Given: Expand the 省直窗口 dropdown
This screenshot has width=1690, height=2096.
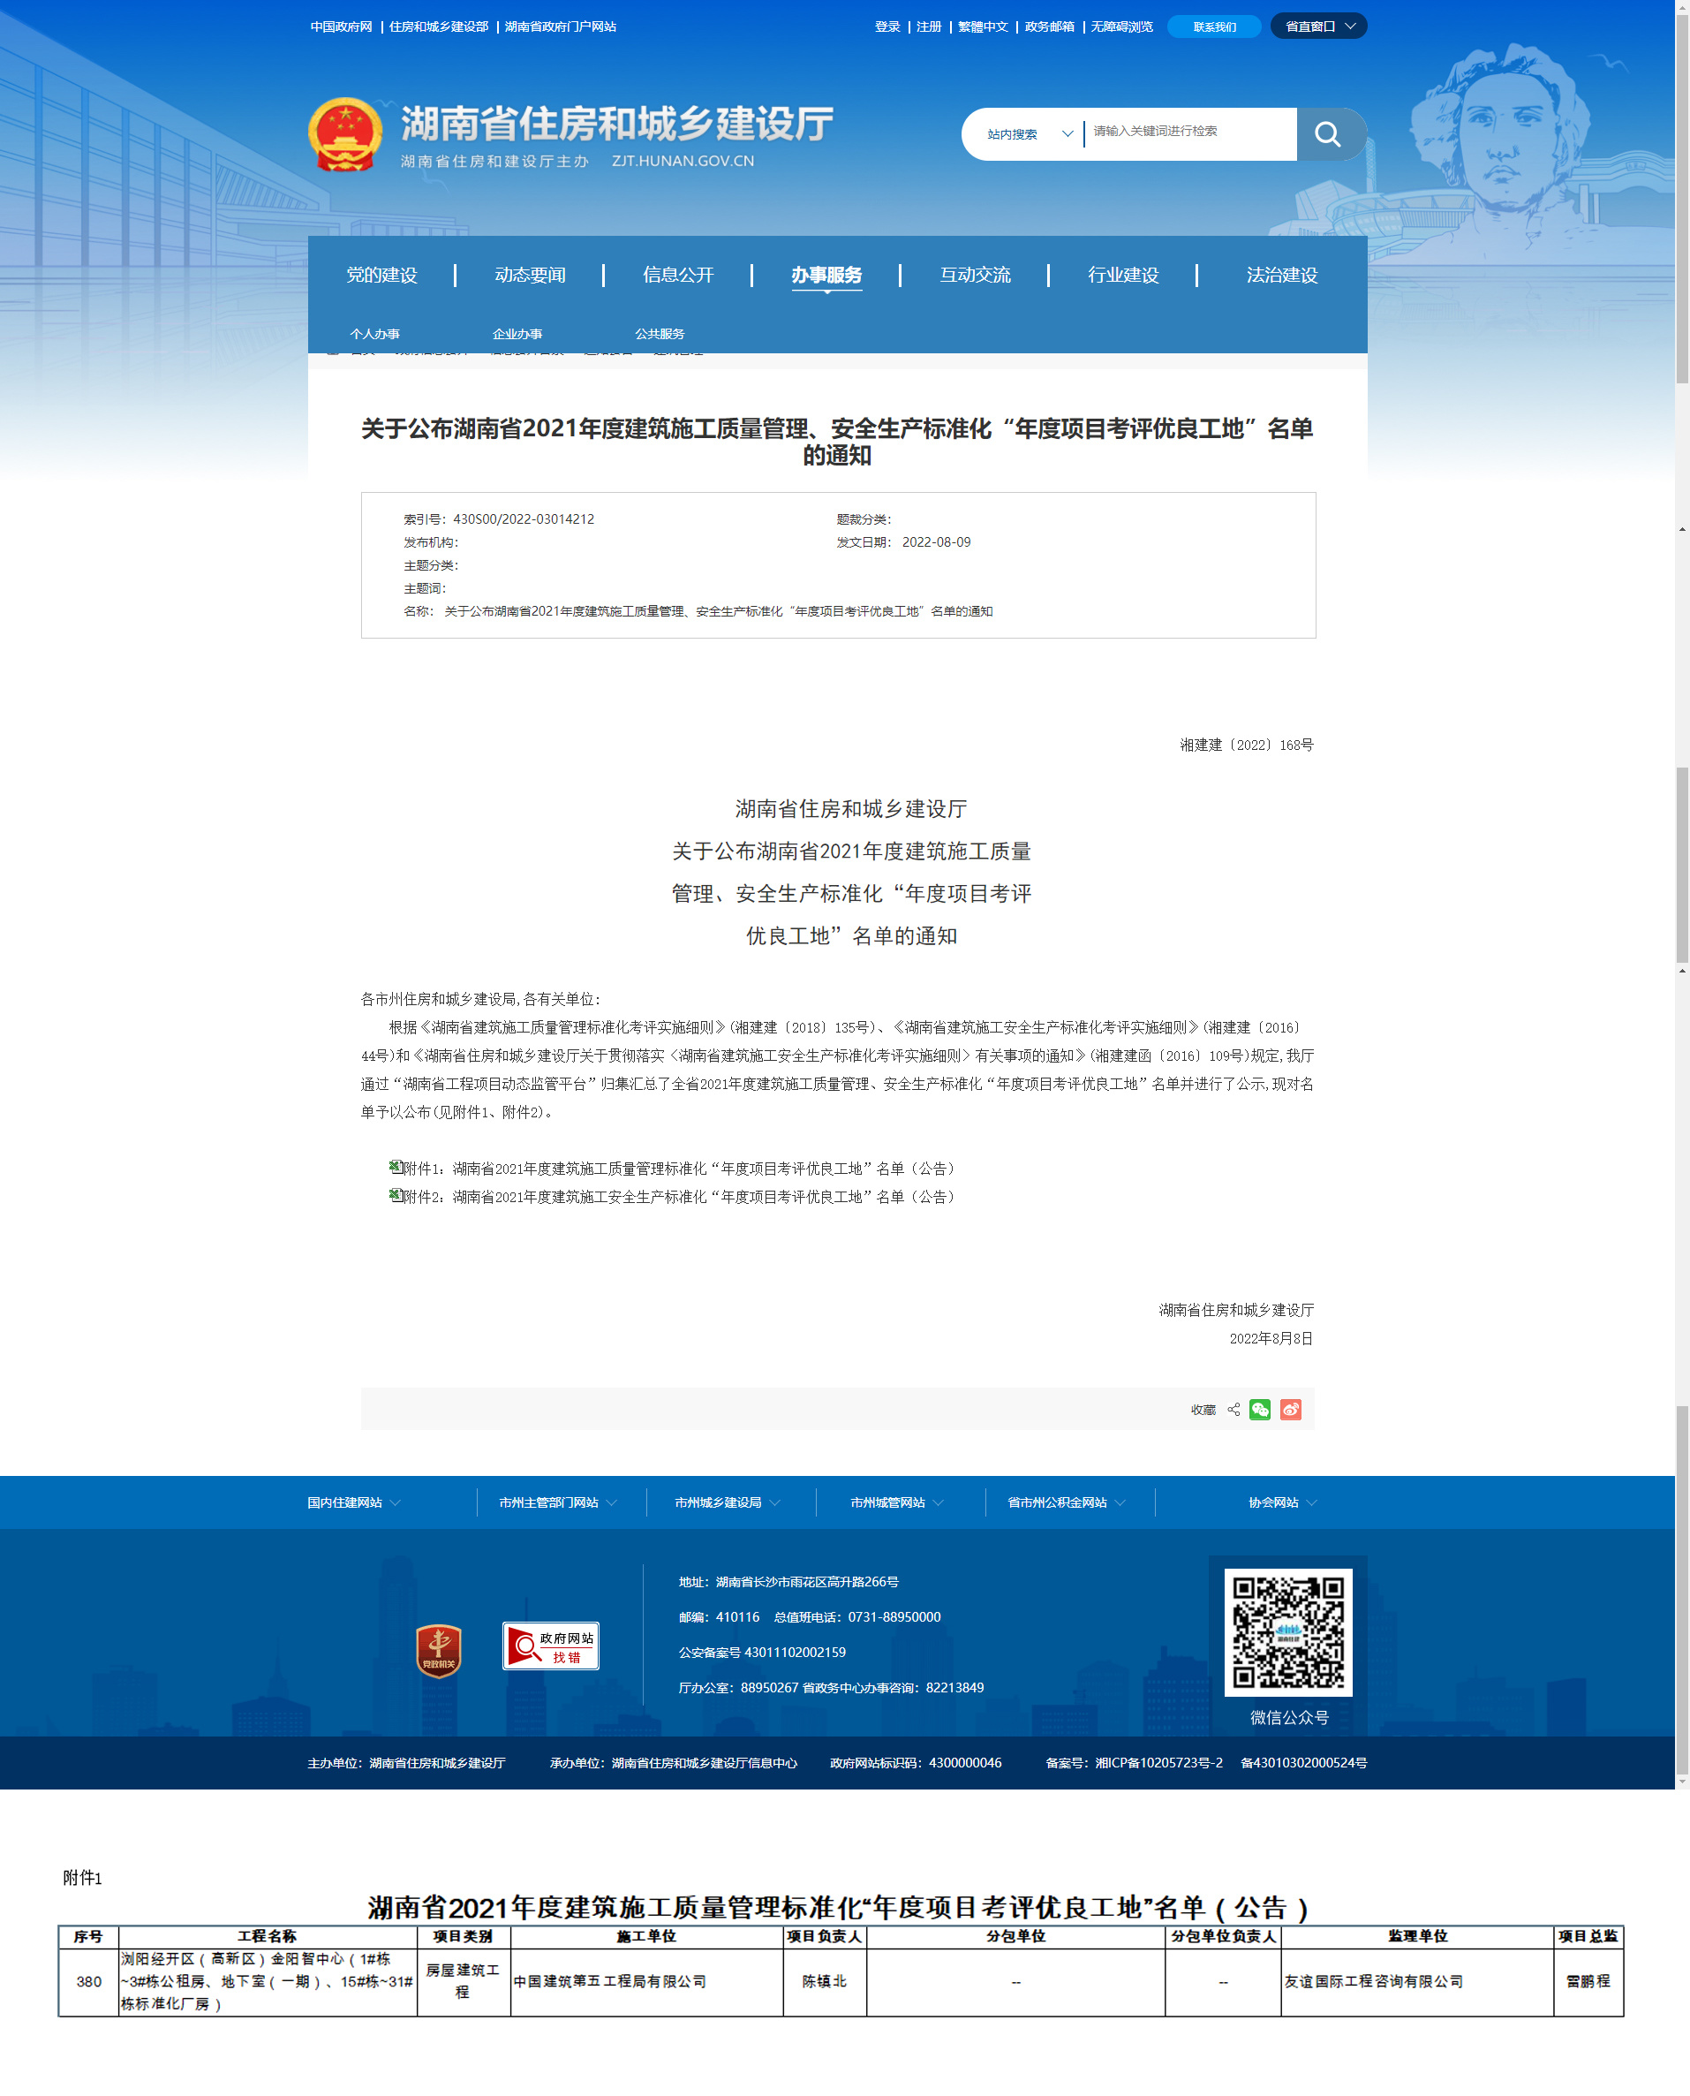Looking at the screenshot, I should [x=1318, y=26].
